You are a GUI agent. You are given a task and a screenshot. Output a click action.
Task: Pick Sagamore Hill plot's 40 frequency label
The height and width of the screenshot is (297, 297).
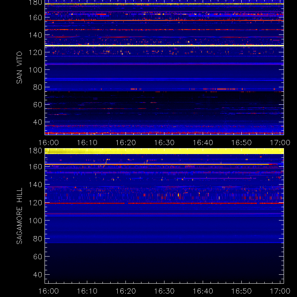37,275
